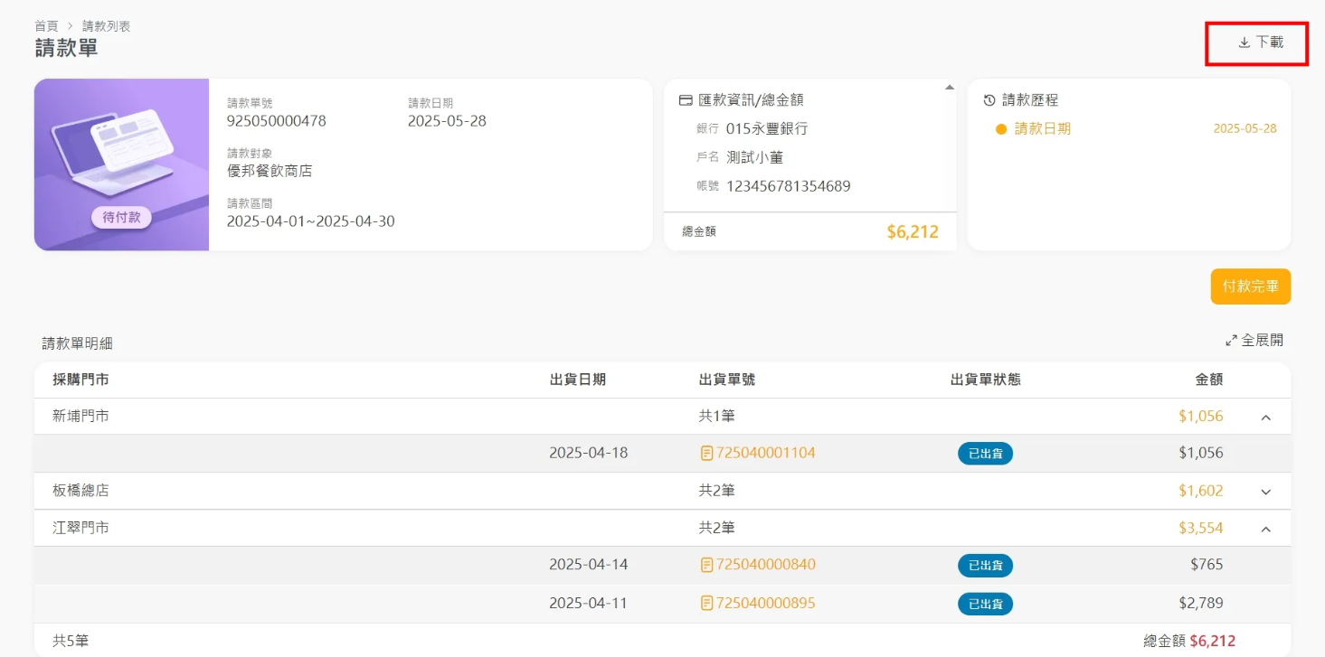Click the period 2025-04-01~2025-04-30
1325x657 pixels.
(x=311, y=221)
